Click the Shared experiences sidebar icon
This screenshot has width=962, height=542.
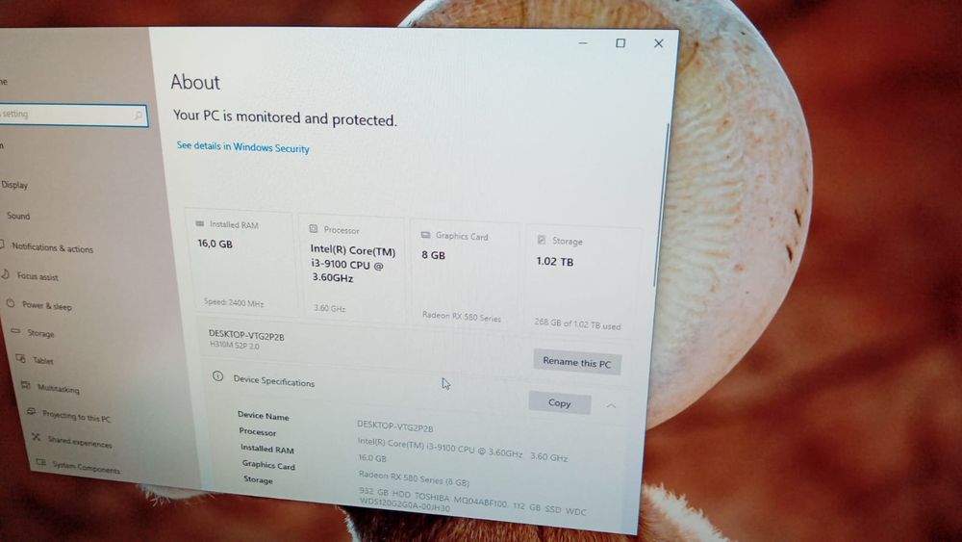[x=36, y=438]
